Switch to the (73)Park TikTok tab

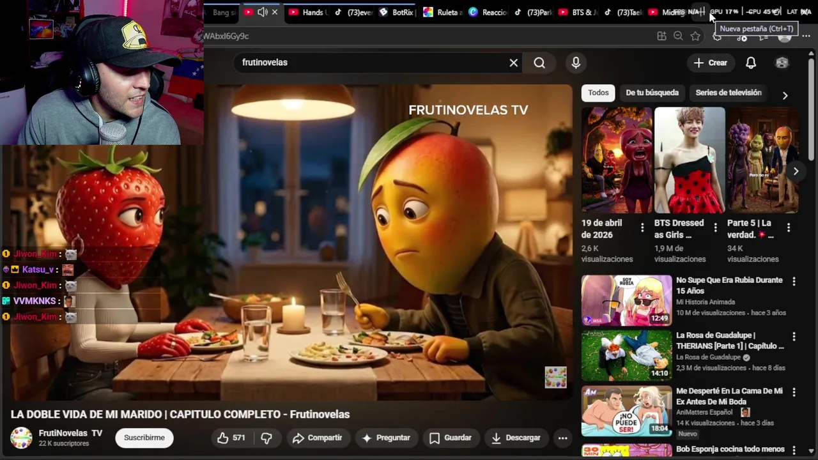point(533,12)
